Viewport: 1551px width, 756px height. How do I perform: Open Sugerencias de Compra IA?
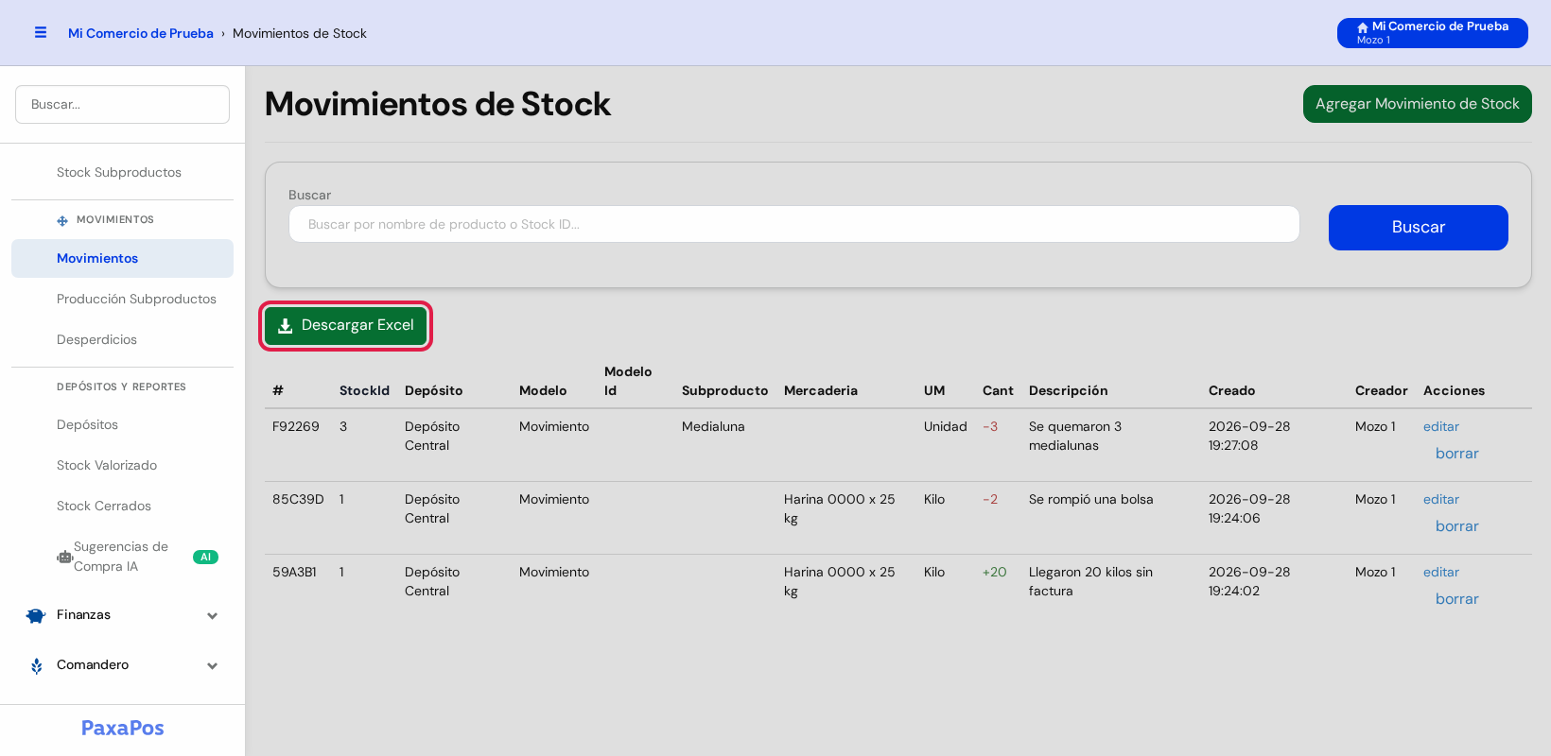click(122, 557)
